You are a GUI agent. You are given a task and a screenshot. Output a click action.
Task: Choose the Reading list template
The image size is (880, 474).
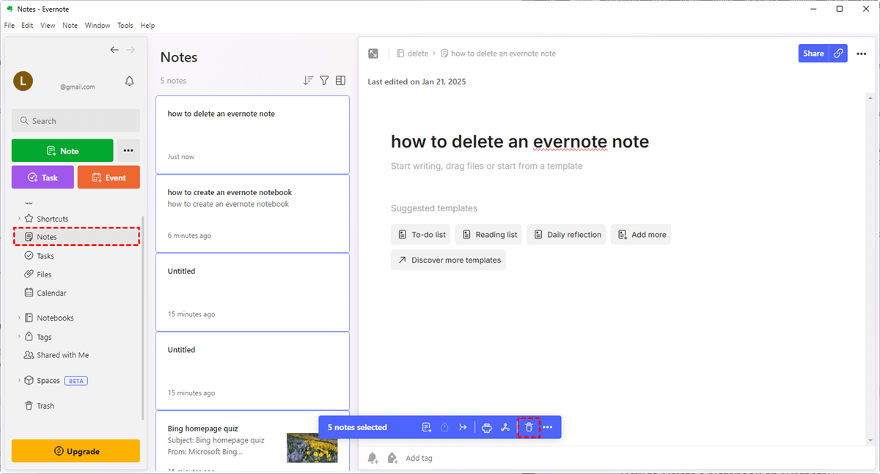coord(488,235)
